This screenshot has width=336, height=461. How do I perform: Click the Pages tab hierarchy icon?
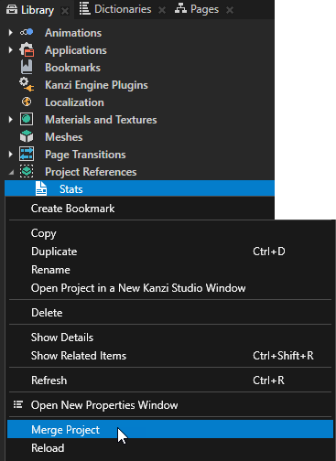(x=180, y=9)
